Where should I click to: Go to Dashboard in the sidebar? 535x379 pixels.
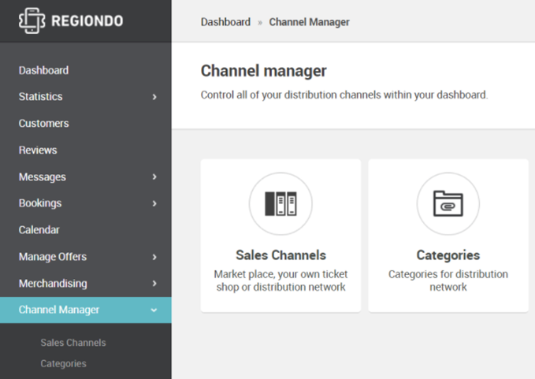point(43,70)
